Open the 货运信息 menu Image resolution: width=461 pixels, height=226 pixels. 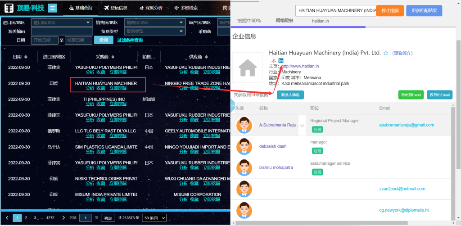tap(115, 8)
